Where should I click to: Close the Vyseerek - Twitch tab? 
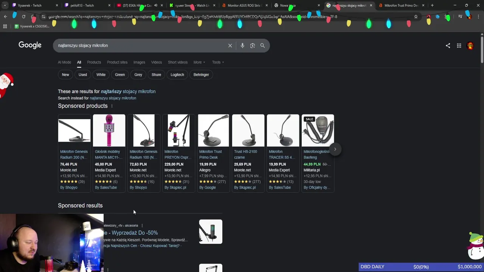tap(57, 5)
